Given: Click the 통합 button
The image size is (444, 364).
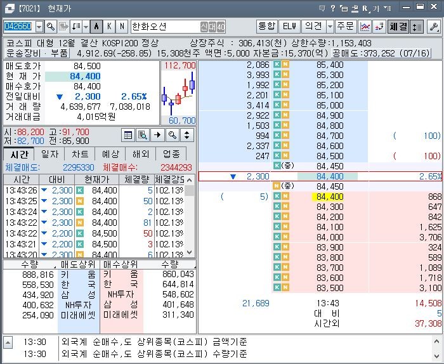Looking at the screenshot, I should (267, 27).
